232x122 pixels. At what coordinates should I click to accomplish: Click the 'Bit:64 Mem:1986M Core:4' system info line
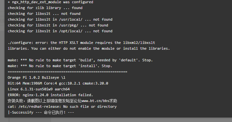[58, 83]
